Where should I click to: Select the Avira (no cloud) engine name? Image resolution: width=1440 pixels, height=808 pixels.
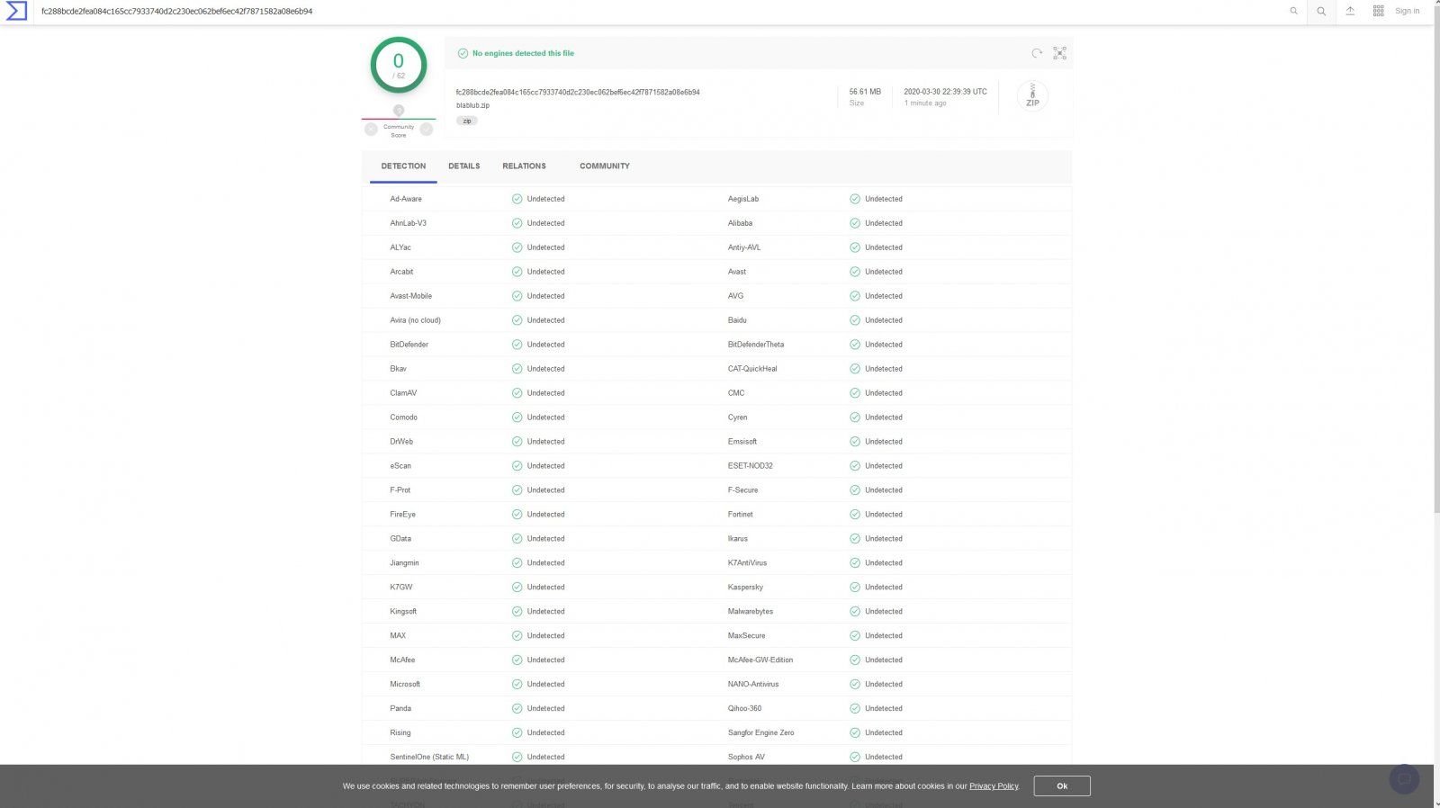pos(415,320)
